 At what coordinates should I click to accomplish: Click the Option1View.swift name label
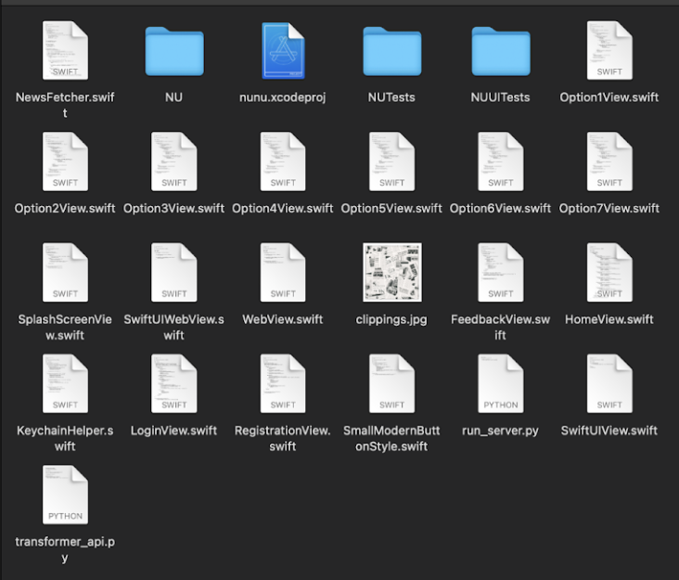coord(609,97)
